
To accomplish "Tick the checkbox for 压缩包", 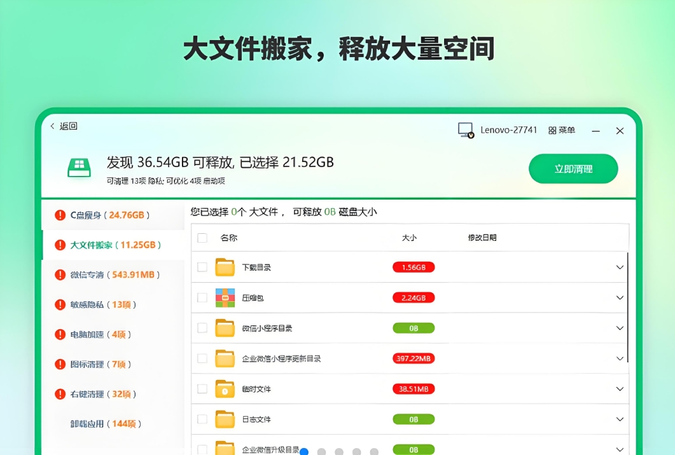I will (202, 297).
